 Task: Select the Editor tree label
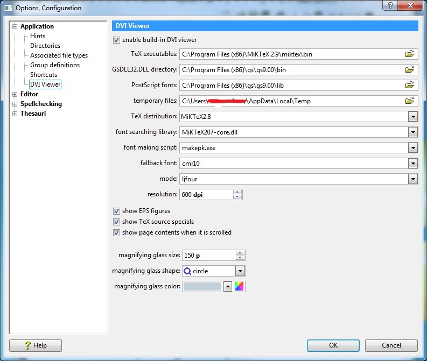[x=29, y=94]
